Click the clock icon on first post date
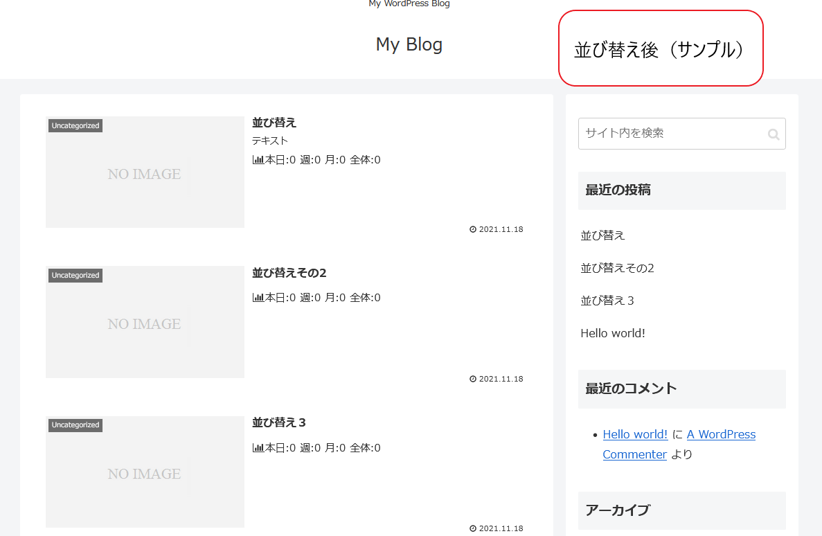The image size is (822, 536). point(473,229)
